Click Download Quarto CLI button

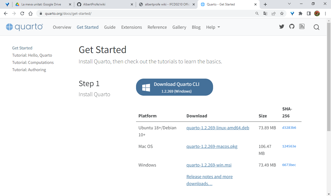[174, 87]
